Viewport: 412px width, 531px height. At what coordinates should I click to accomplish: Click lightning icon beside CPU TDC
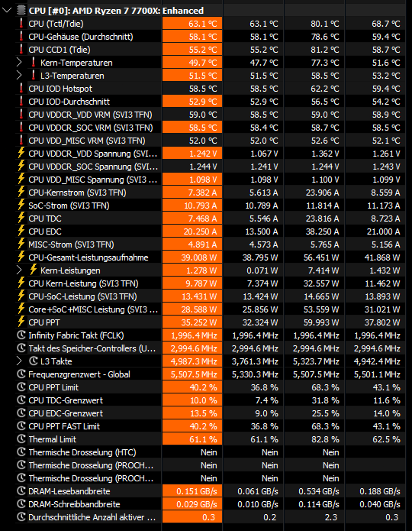[x=21, y=219]
